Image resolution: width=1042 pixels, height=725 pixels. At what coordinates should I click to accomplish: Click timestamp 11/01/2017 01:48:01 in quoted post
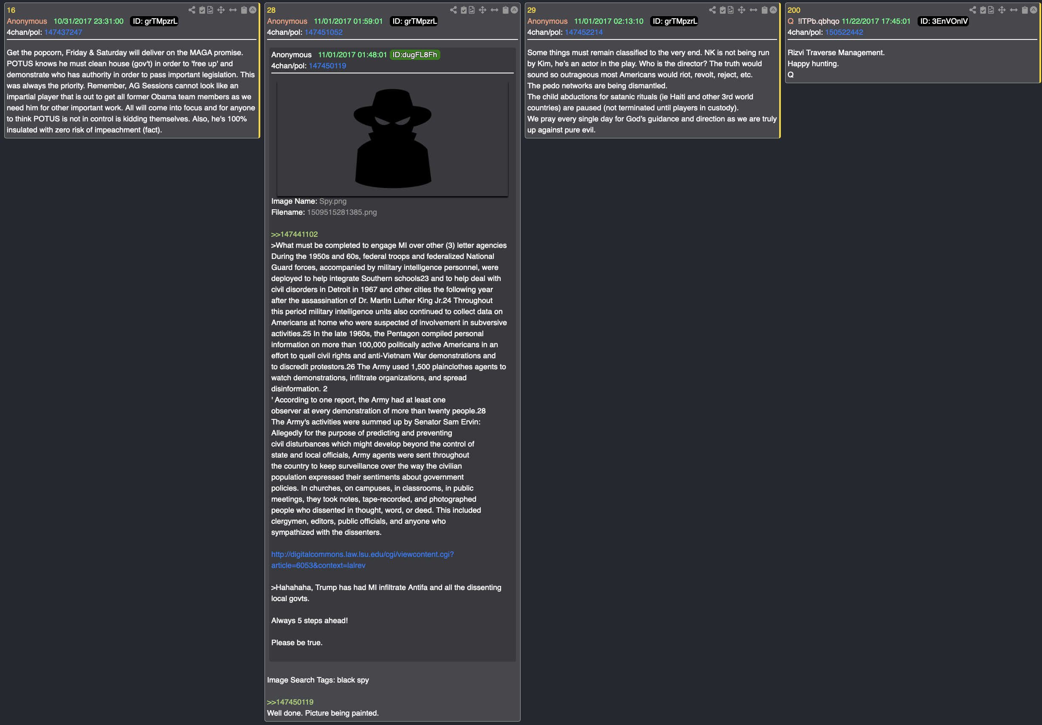(352, 55)
